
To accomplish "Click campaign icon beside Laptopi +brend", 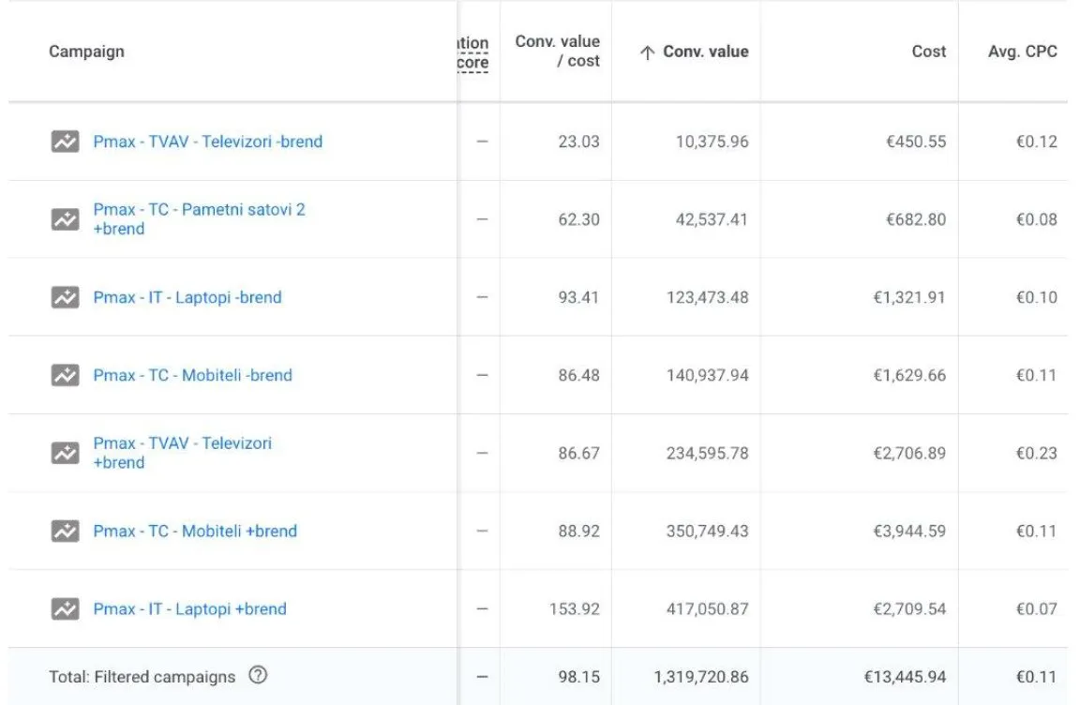I will point(66,608).
